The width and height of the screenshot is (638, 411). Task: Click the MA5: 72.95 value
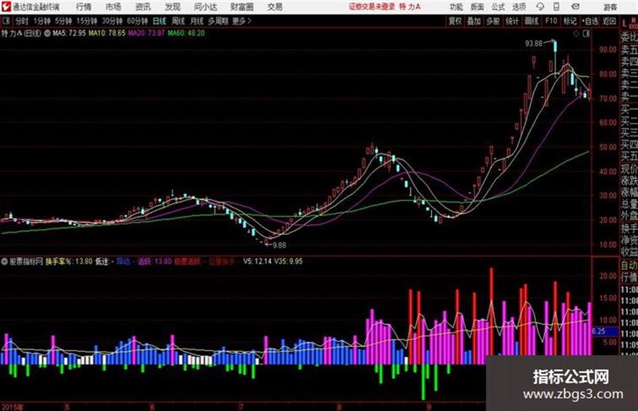pos(69,33)
